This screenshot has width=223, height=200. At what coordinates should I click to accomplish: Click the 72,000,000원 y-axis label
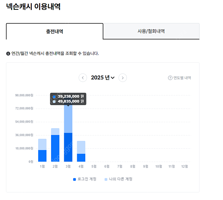24,108
